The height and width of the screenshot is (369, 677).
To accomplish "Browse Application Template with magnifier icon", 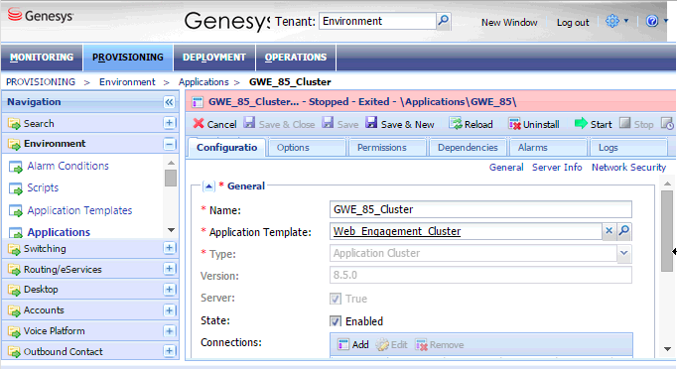I will click(x=624, y=231).
